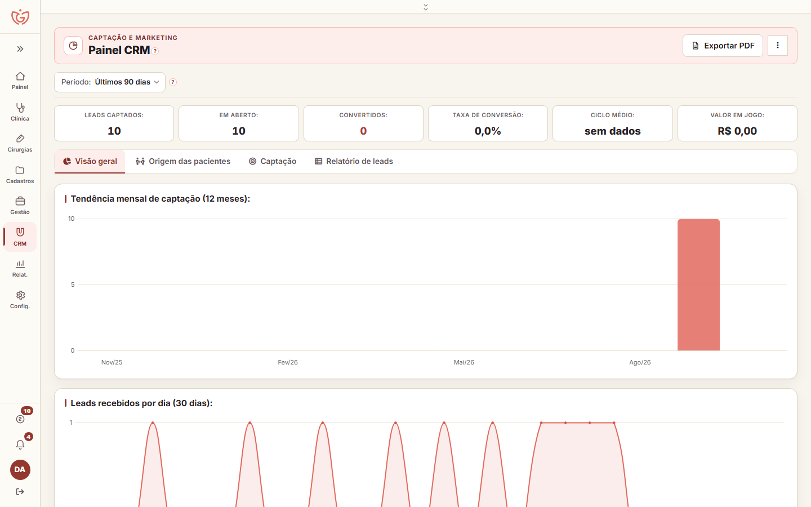Click the Valor em Jogo card
This screenshot has height=507, width=811.
737,123
